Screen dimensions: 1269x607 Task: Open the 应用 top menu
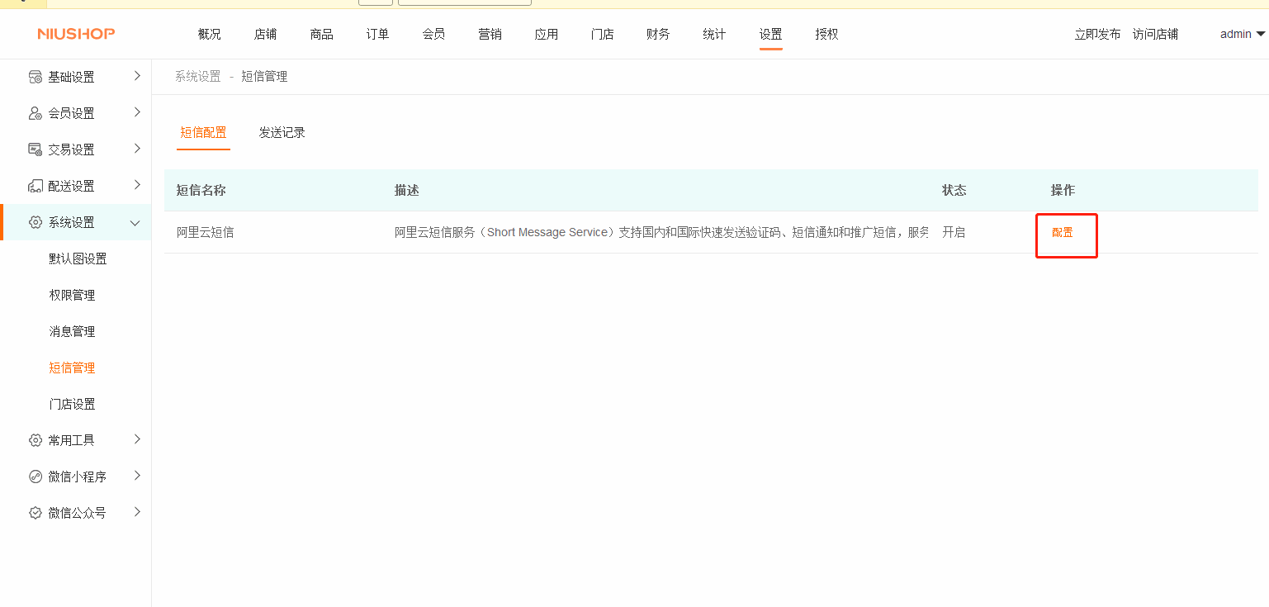pos(547,35)
